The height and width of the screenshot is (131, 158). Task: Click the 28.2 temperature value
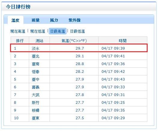pyautogui.click(x=80, y=71)
